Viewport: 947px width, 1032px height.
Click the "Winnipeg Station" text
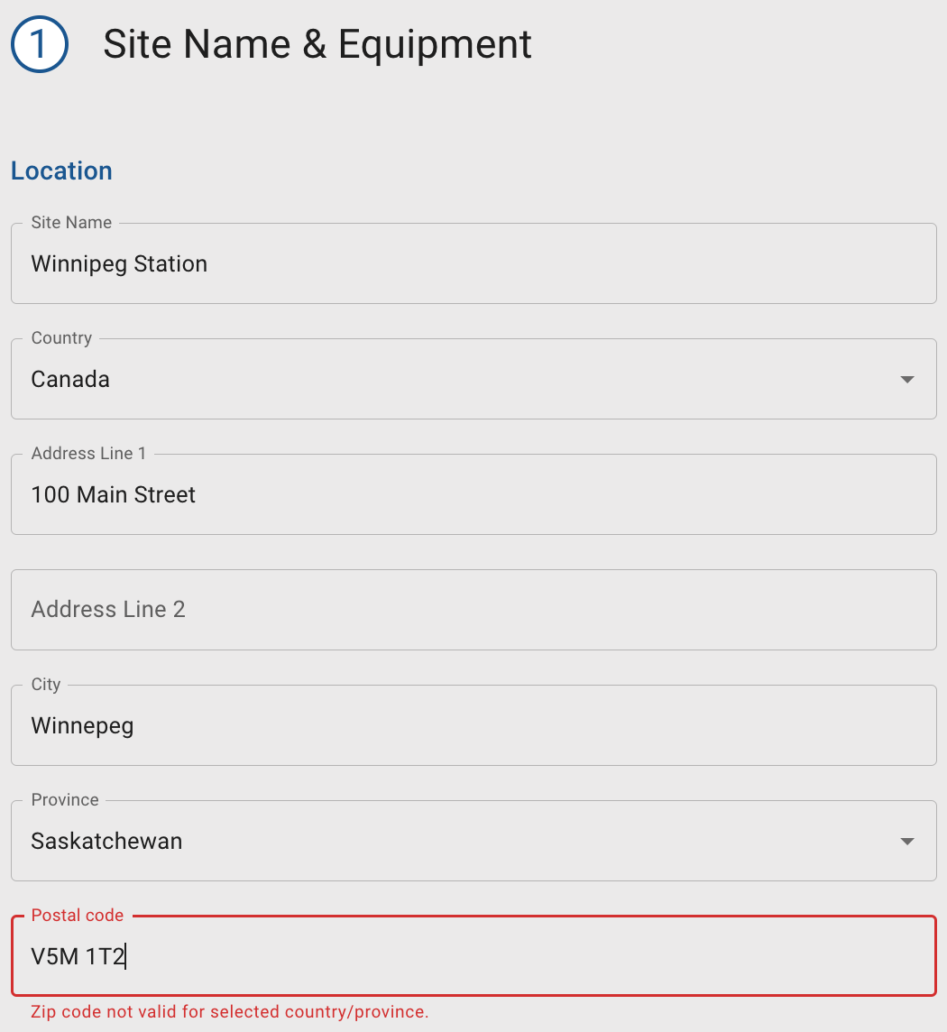[x=119, y=264]
